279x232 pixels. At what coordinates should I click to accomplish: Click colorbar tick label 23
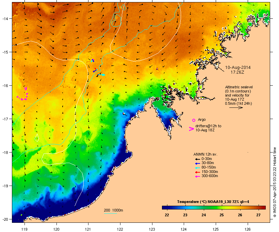(185, 215)
